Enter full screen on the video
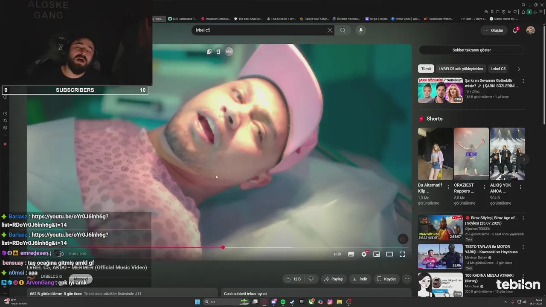Image resolution: width=546 pixels, height=307 pixels. (x=402, y=254)
